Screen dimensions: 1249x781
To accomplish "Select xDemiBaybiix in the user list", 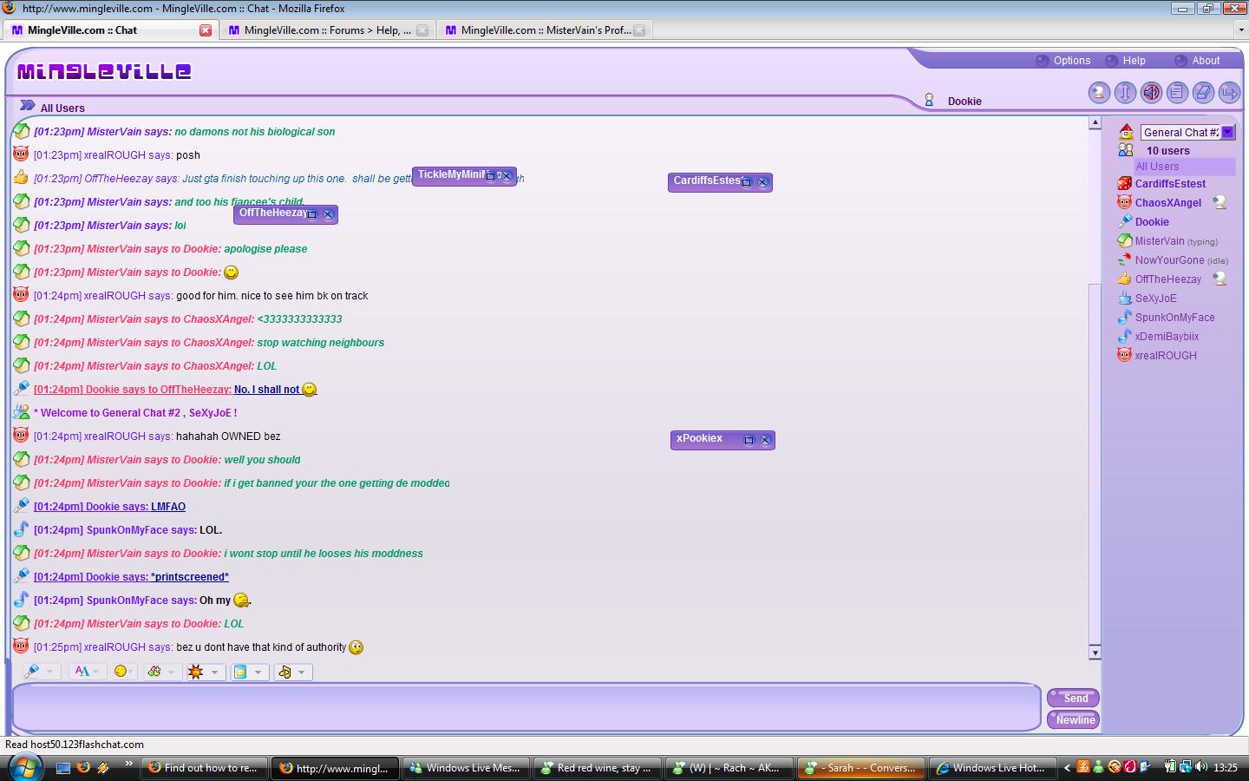I will pos(1167,337).
